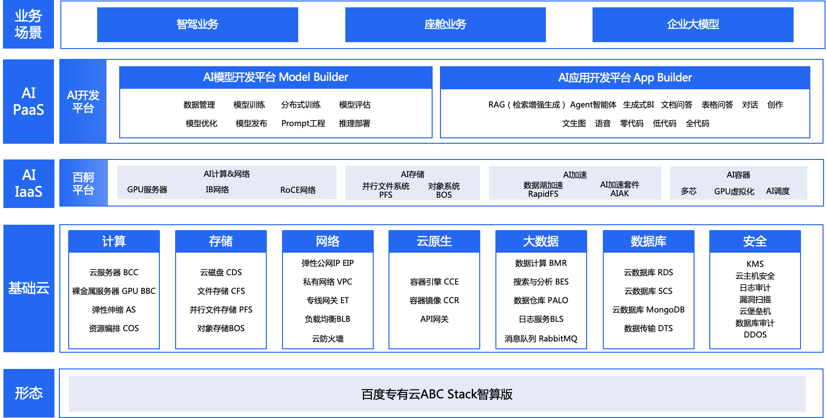Viewport: 826px width, 418px height.
Task: Click the AI应用开发平台 App Builder header
Action: click(625, 78)
